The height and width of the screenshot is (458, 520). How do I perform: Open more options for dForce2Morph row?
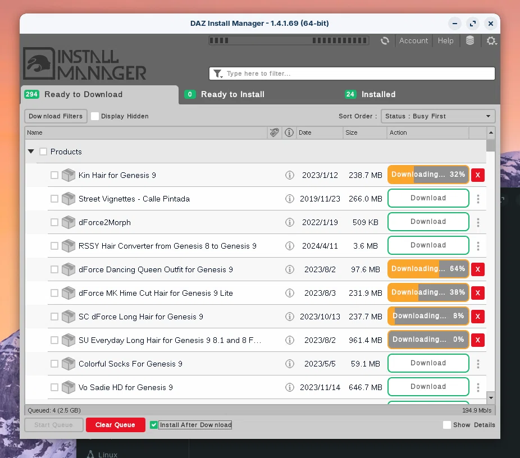(478, 222)
